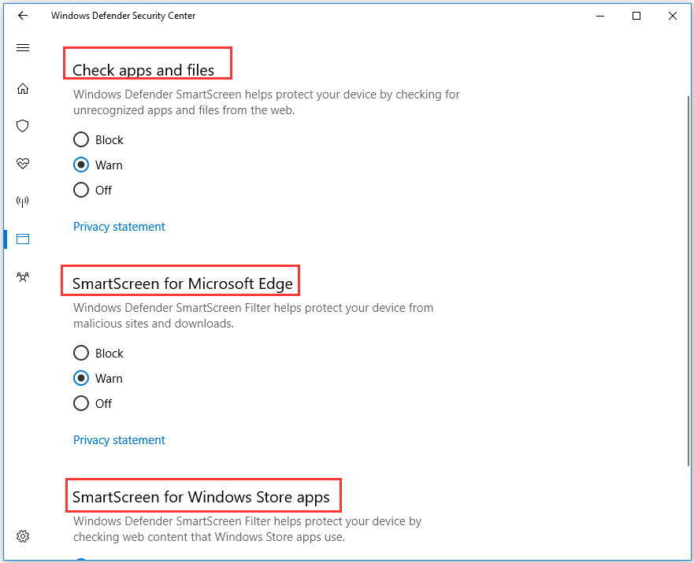This screenshot has width=694, height=563.
Task: Open the Home icon in sidebar
Action: coord(23,88)
